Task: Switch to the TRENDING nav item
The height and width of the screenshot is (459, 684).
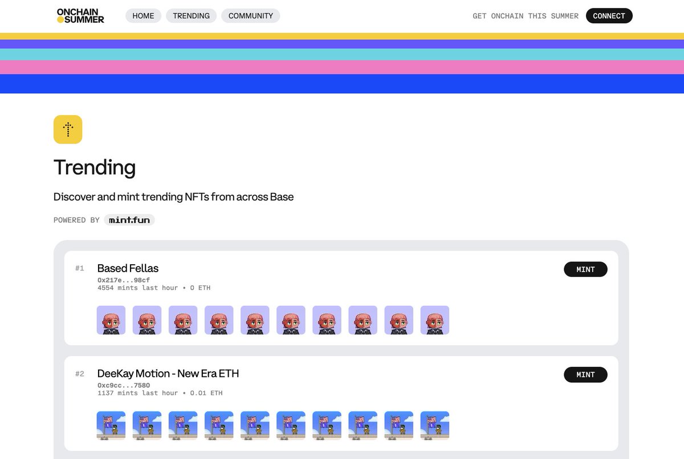Action: coord(191,16)
